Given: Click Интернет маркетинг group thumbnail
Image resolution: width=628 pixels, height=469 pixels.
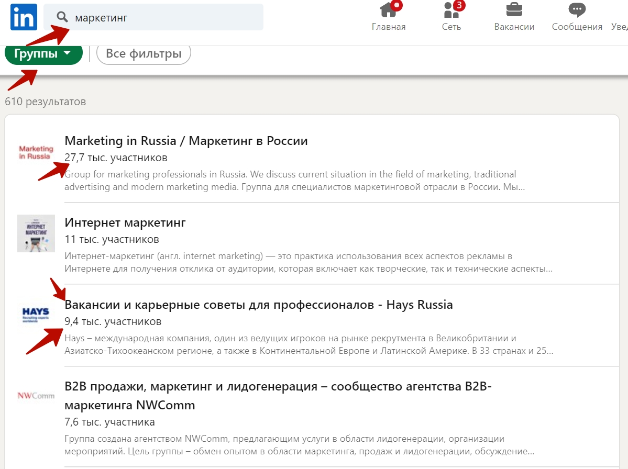Looking at the screenshot, I should [36, 233].
